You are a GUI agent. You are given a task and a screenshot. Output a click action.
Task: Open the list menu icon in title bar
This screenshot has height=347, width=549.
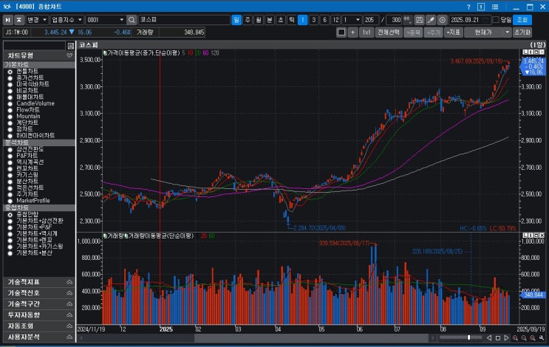(x=495, y=7)
